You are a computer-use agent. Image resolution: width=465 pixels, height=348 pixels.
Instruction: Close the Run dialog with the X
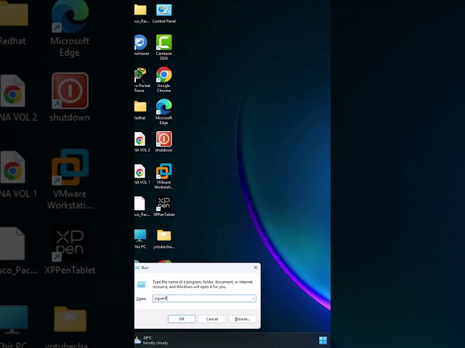pos(256,268)
